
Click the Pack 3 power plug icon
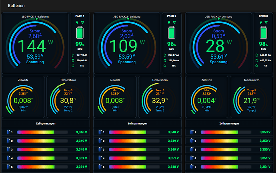261,22
